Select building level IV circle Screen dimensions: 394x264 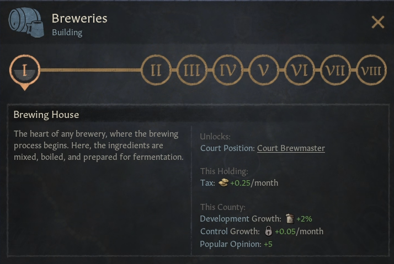coord(227,71)
